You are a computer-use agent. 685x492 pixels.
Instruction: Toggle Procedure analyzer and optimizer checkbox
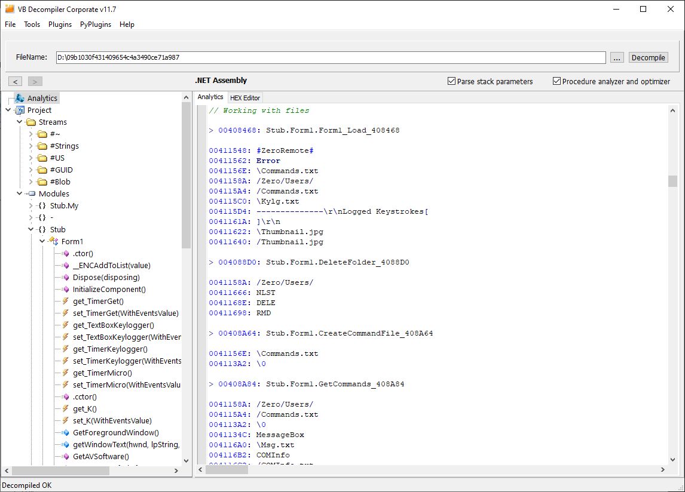[x=556, y=81]
